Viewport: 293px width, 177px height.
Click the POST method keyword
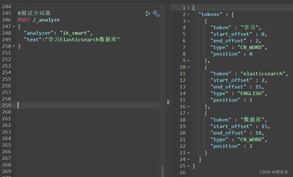[24, 20]
